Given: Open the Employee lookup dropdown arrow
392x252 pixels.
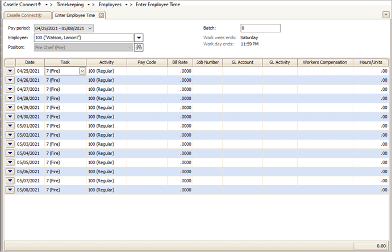Looking at the screenshot, I should click(x=139, y=37).
